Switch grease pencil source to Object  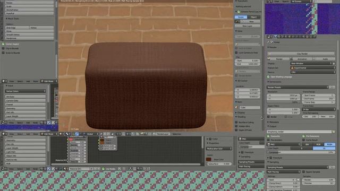click(253, 17)
